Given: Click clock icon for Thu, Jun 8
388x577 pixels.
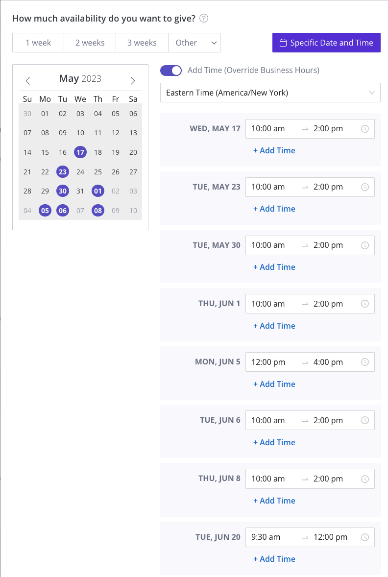Looking at the screenshot, I should point(365,479).
